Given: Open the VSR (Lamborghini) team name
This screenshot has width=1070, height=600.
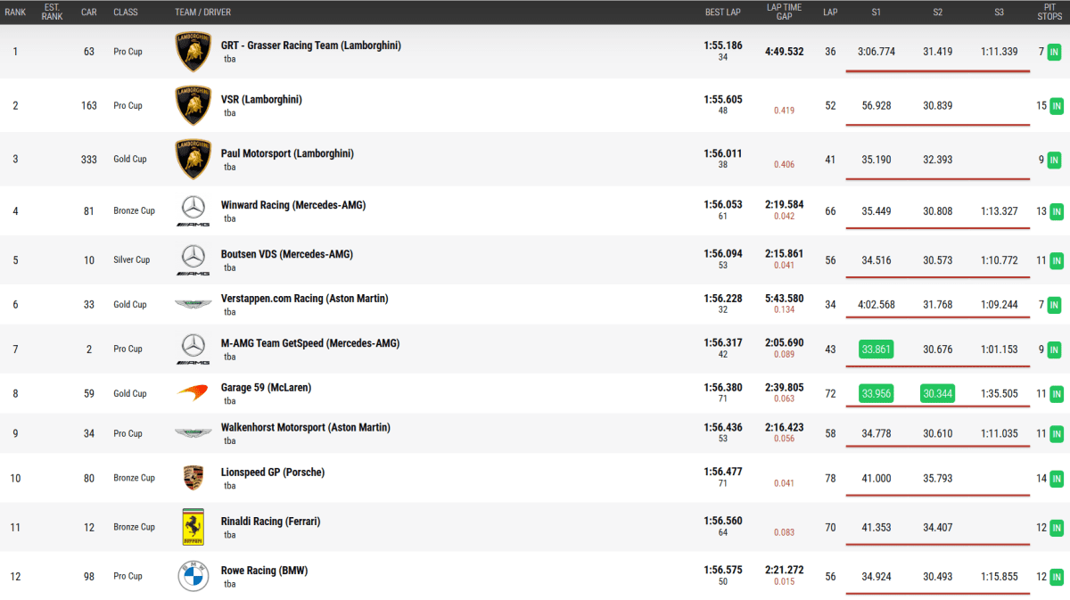Looking at the screenshot, I should pyautogui.click(x=261, y=100).
